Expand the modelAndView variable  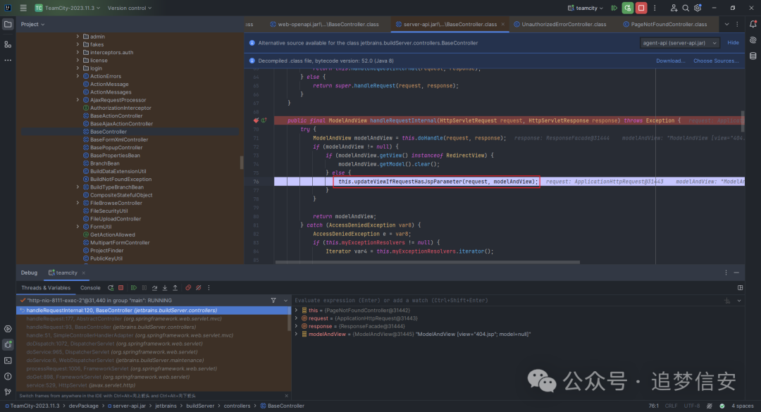tap(297, 335)
